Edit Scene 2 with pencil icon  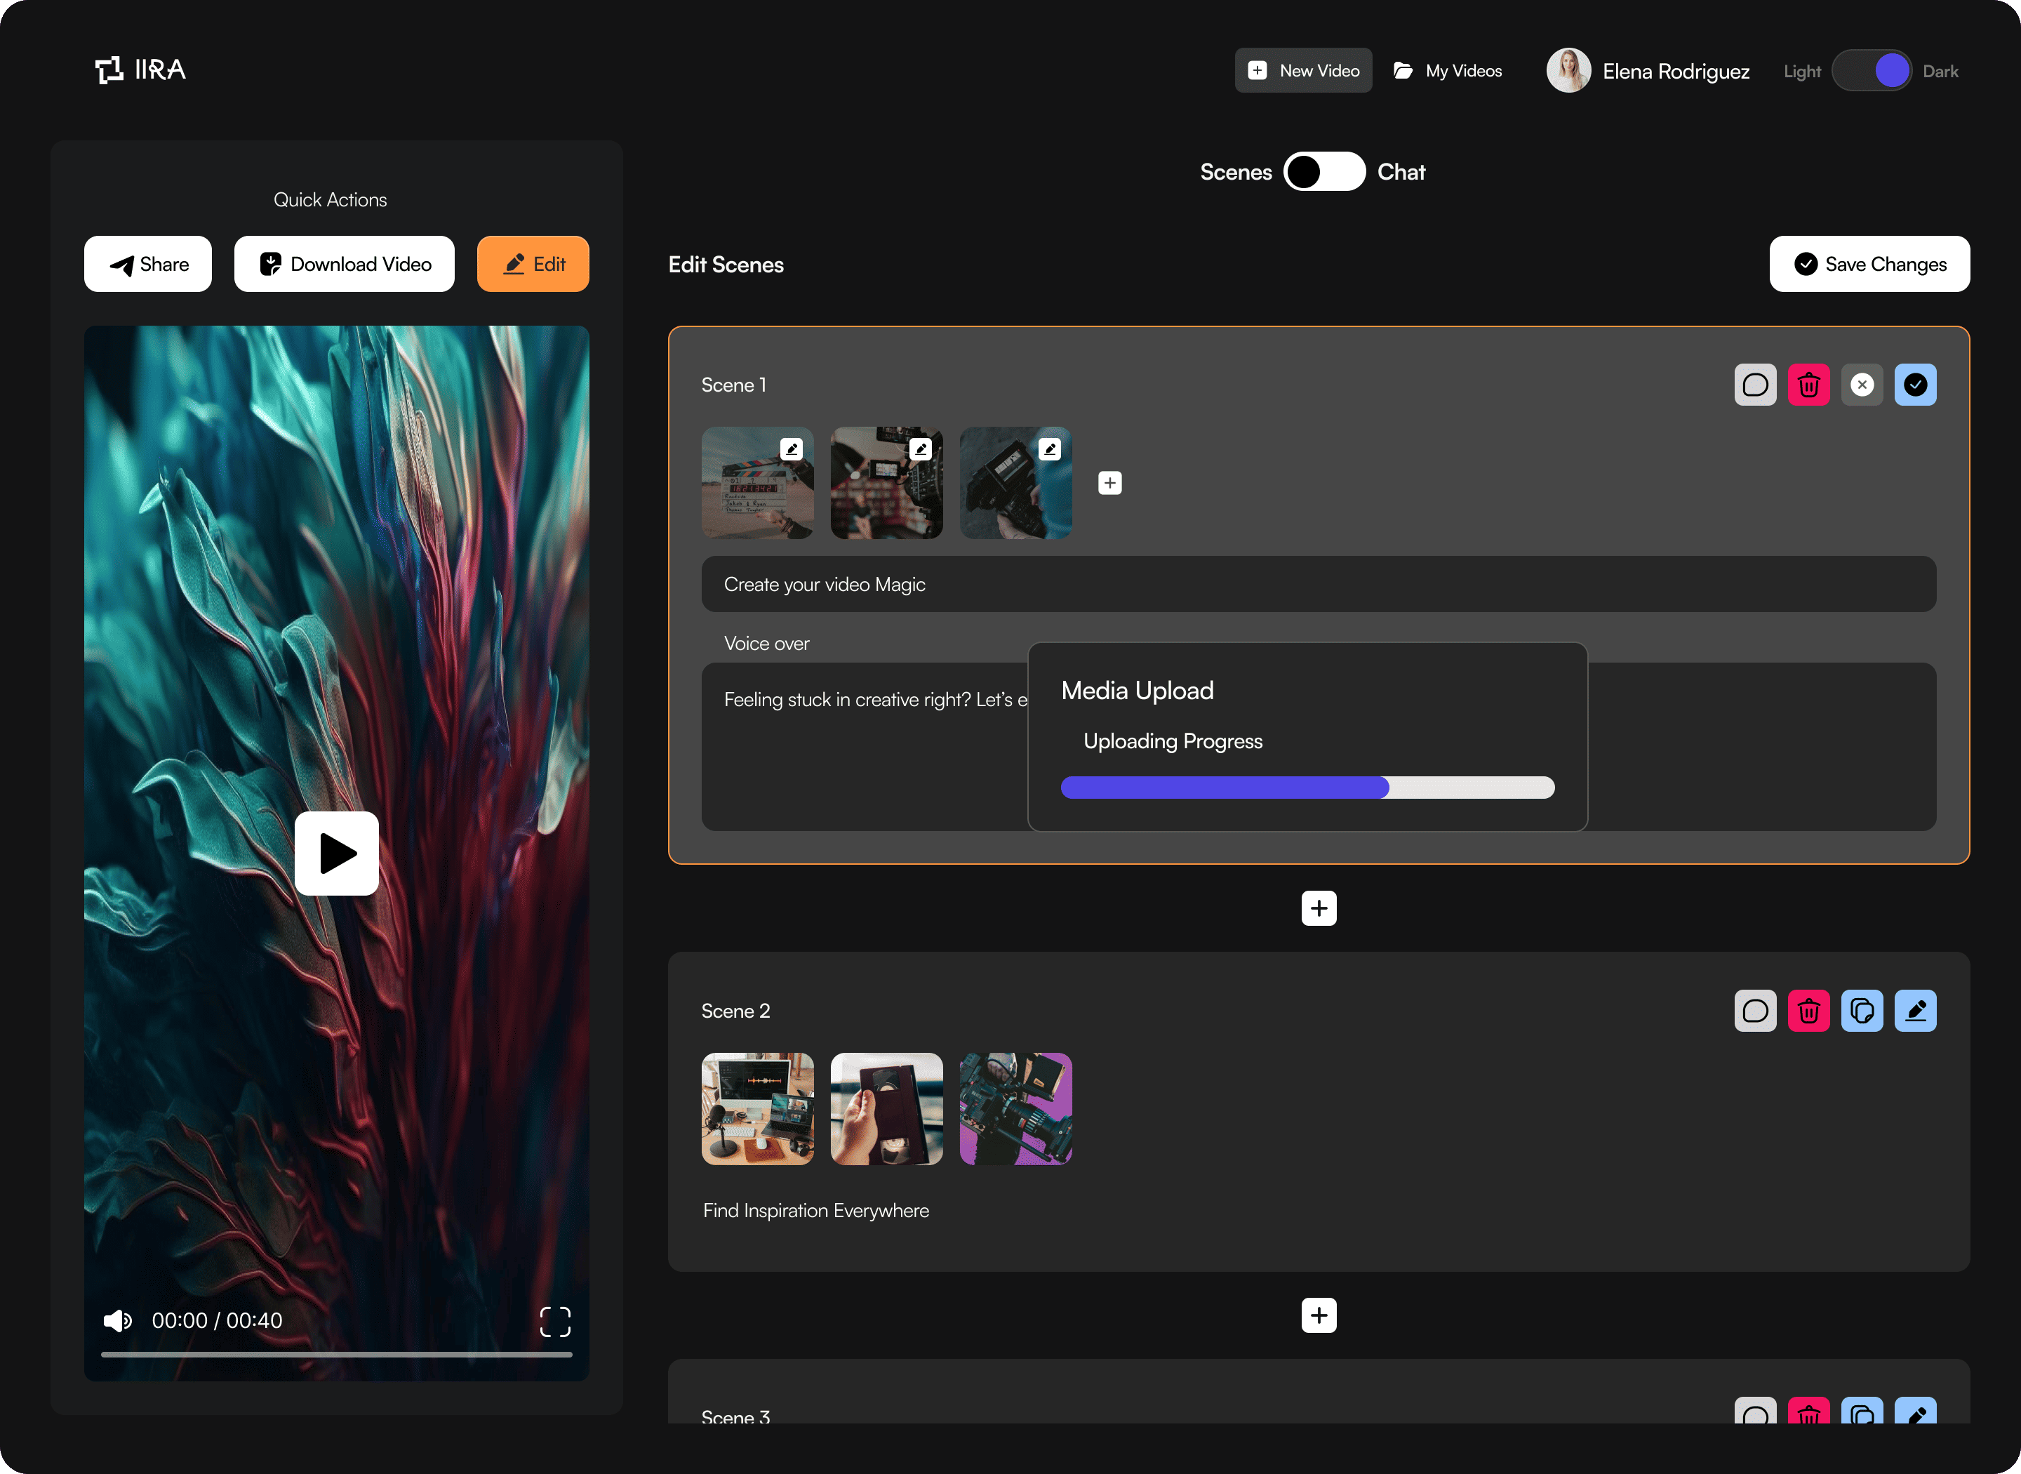[1916, 1011]
